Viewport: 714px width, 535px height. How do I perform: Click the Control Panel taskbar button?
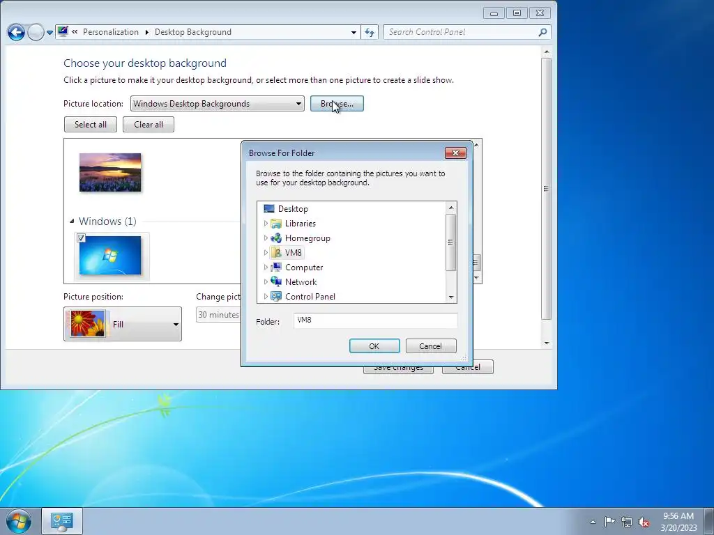pos(62,521)
